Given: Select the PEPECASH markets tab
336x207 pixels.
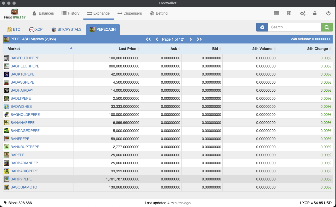Looking at the screenshot, I should pos(103,29).
